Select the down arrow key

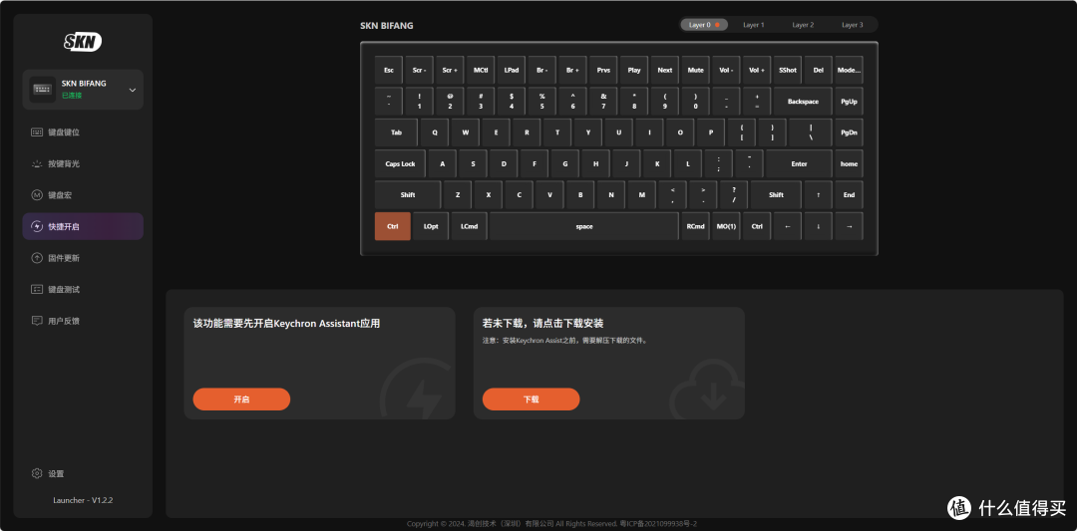pyautogui.click(x=818, y=226)
